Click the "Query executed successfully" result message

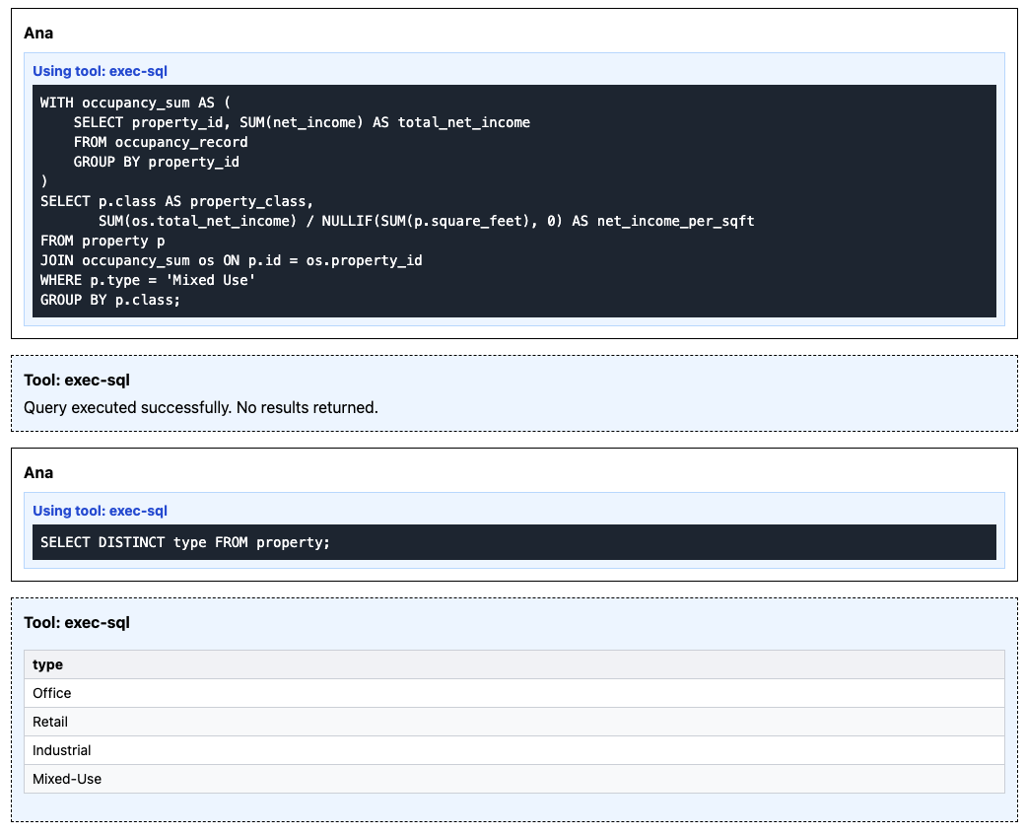coord(201,407)
